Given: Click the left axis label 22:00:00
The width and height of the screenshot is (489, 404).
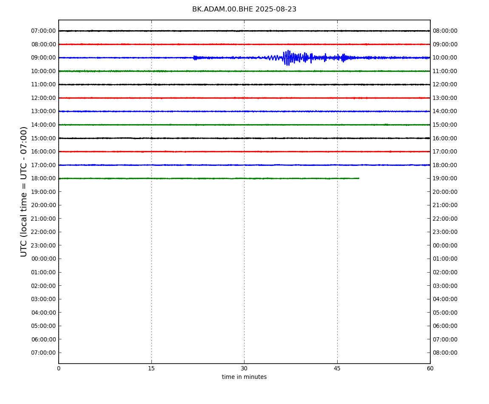Looking at the screenshot, I should coord(43,232).
